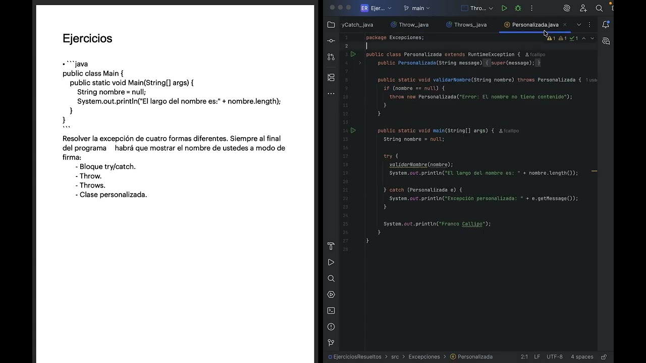The image size is (646, 363).
Task: Click EjerciciosResueltos breadcrumb in status bar
Action: click(x=355, y=356)
